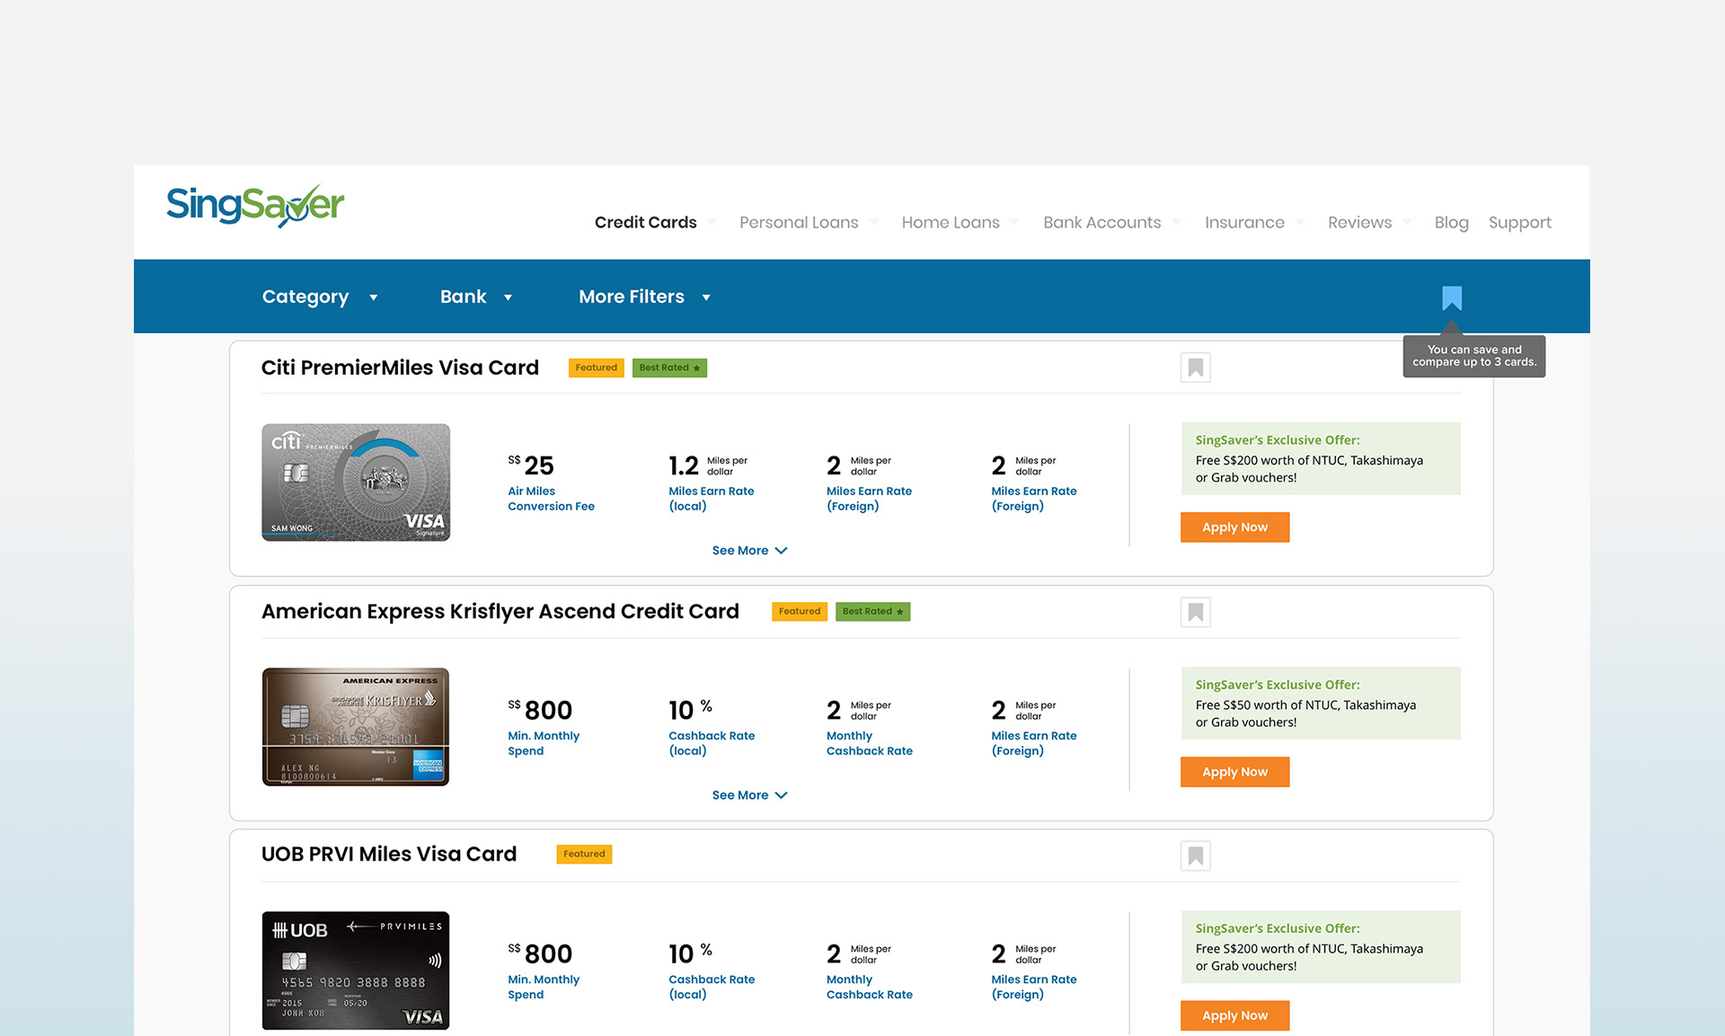Click the exclusive offer box on UOB card

pyautogui.click(x=1321, y=947)
